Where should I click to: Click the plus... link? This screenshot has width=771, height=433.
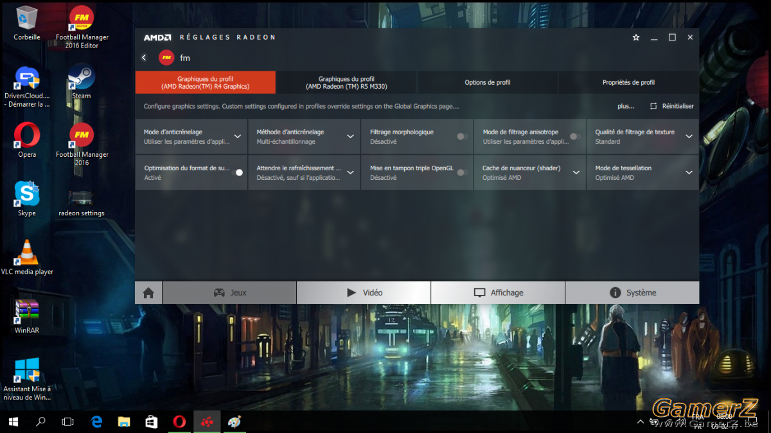626,106
